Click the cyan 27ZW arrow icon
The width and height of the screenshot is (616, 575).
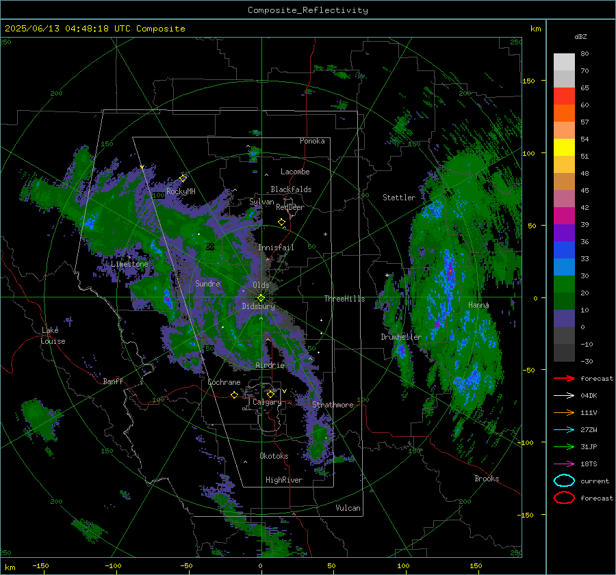tap(564, 430)
